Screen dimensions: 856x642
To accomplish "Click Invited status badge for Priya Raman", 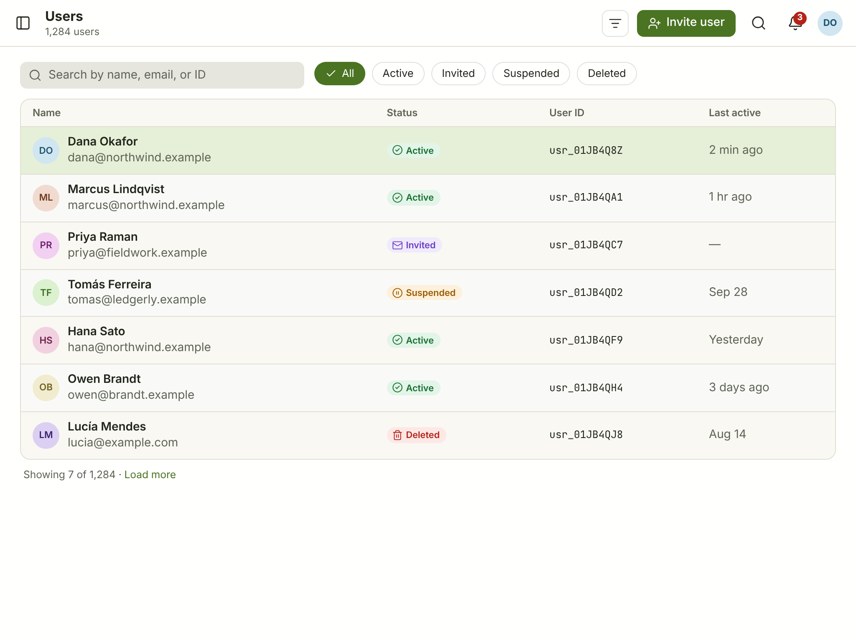I will pos(414,245).
